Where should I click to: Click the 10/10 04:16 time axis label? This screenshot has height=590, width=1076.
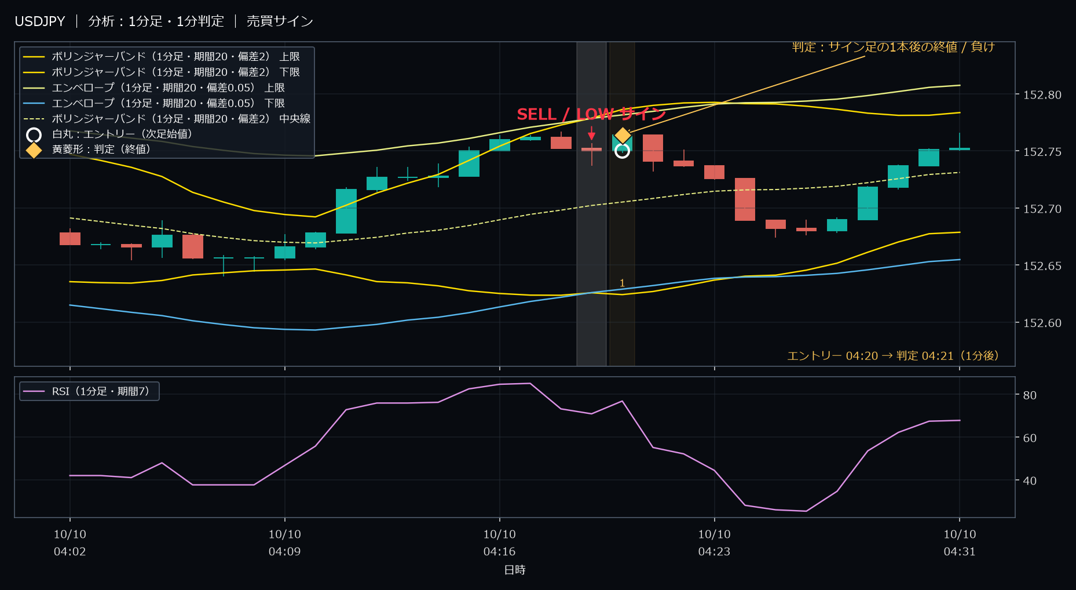point(500,543)
